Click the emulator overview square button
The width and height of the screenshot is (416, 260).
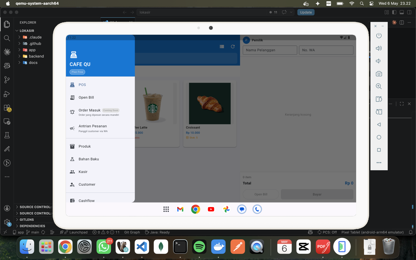pos(379,150)
